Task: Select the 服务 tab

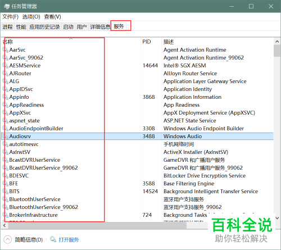Action: 119,26
